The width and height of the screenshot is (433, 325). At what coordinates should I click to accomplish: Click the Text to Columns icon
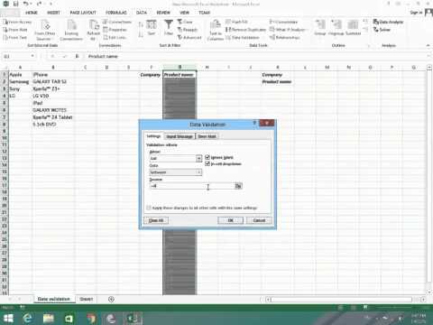(216, 30)
